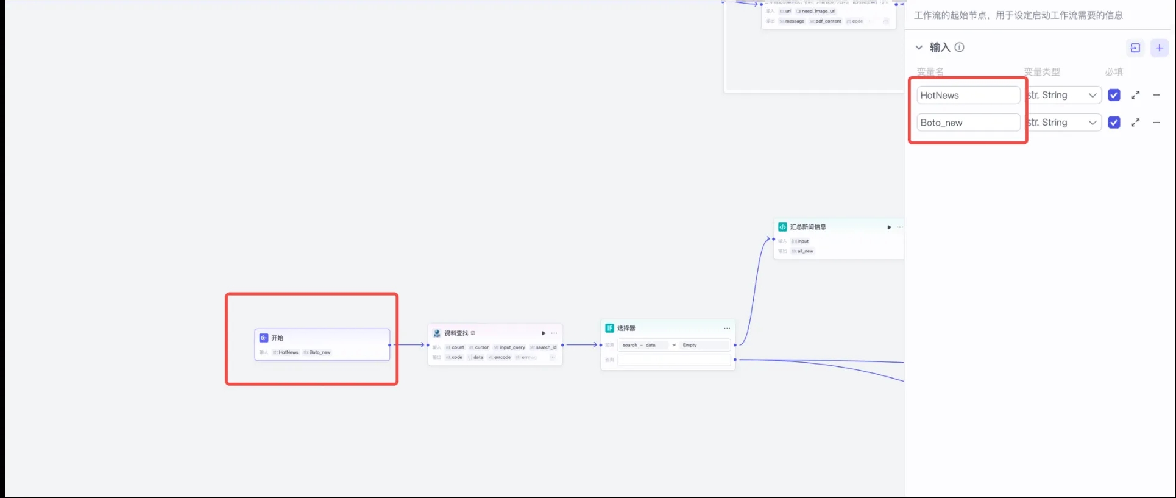Screen dimensions: 1176x498
Task: Click the info icon next to 输入
Action: click(959, 48)
